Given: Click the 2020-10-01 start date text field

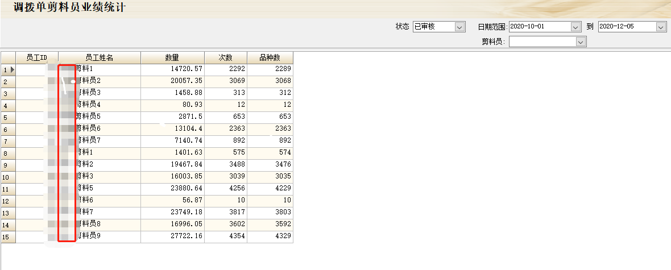Looking at the screenshot, I should 539,27.
